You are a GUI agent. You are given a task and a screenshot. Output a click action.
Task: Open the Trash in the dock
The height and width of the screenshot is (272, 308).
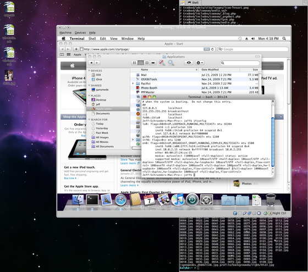(x=271, y=200)
